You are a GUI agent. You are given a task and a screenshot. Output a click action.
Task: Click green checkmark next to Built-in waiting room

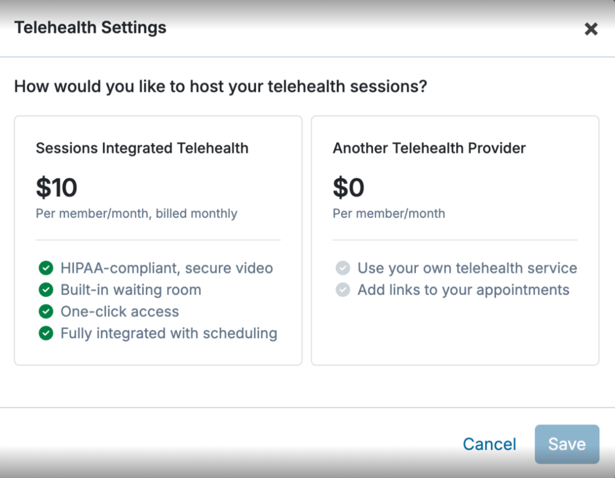(46, 290)
